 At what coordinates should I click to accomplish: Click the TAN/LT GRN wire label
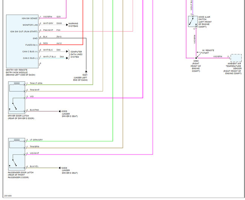coord(36,83)
